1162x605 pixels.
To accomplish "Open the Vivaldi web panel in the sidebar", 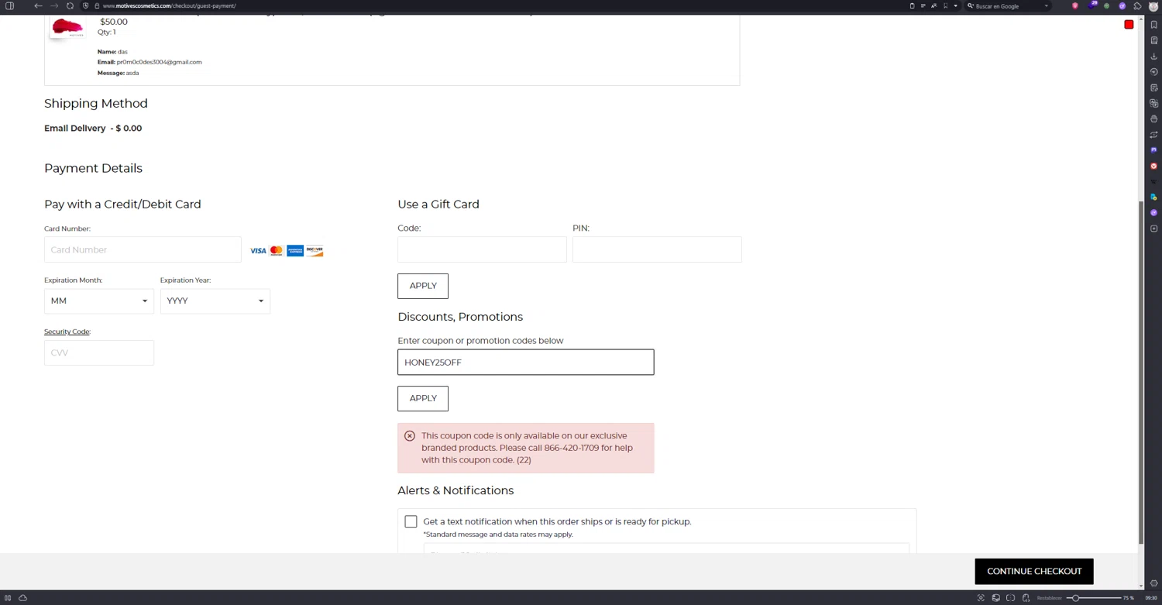I will pos(1153,166).
